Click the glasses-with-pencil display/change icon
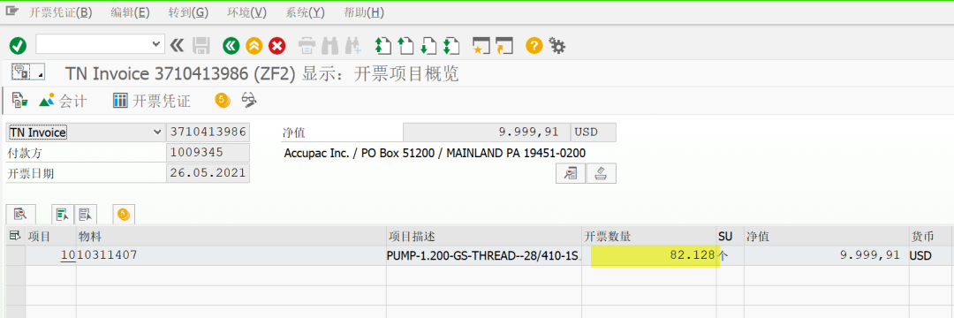The image size is (954, 318). tap(248, 101)
